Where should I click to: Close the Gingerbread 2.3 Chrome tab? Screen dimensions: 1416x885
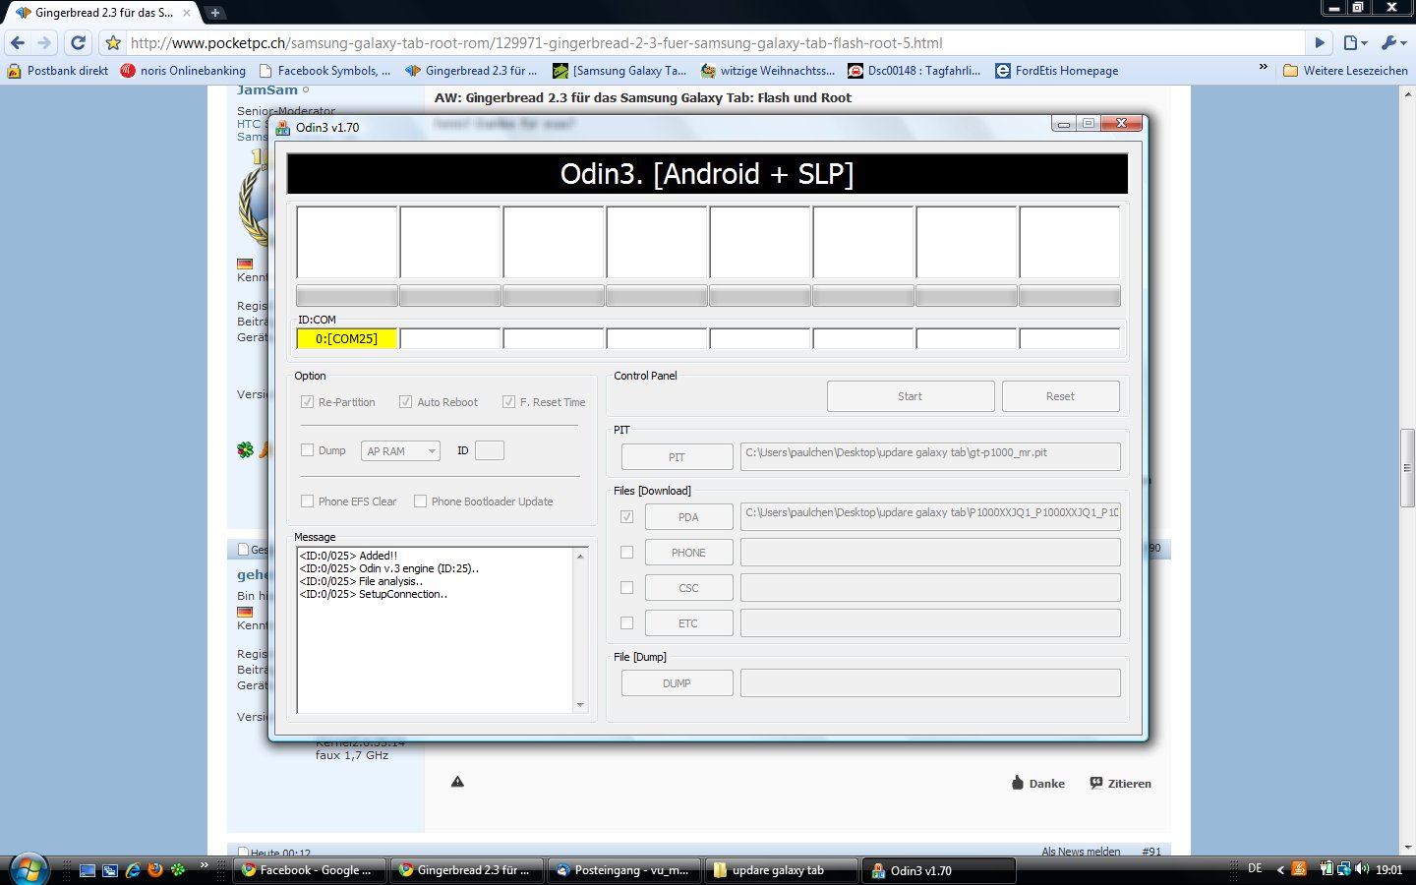[187, 13]
